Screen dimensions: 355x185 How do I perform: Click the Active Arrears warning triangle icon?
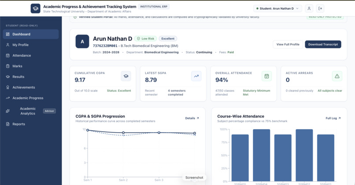coord(337,76)
